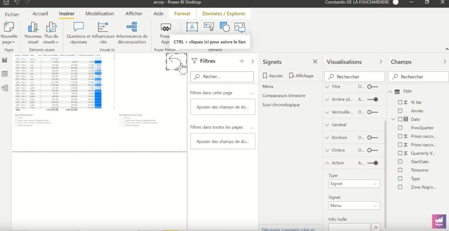Switch to Data view in sidebar
449x231 pixels.
pos(4,74)
